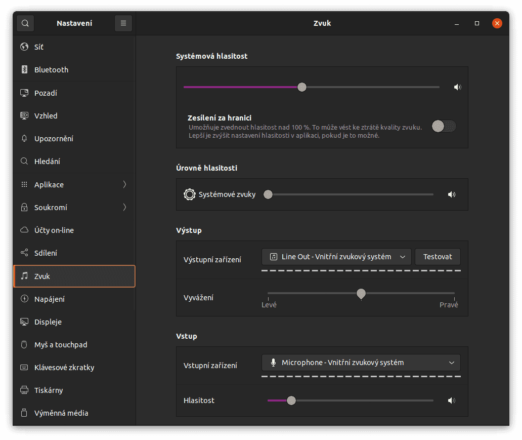Click the search magnifier icon in the header
Viewport: 522px width, 440px height.
pos(25,23)
